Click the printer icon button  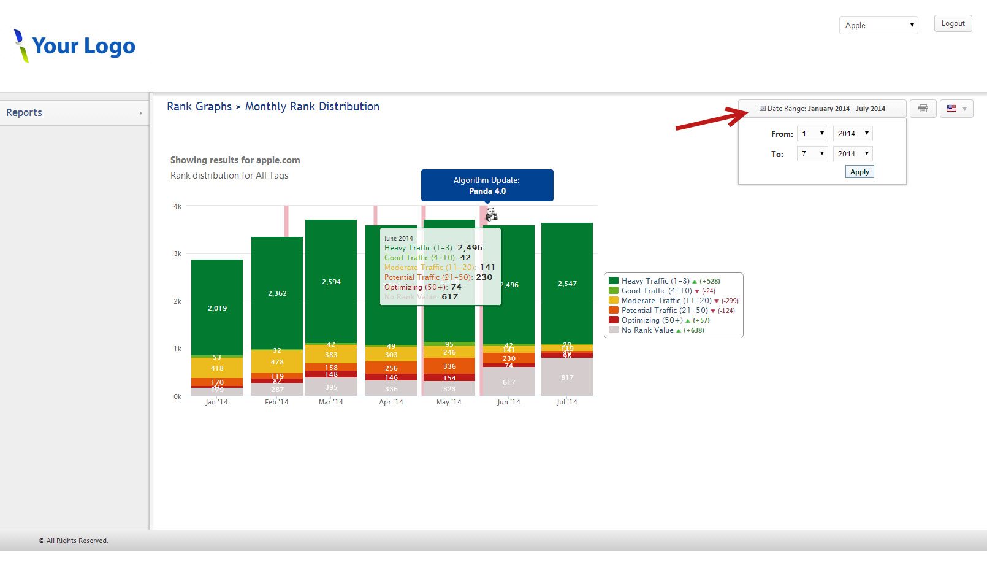pyautogui.click(x=923, y=109)
